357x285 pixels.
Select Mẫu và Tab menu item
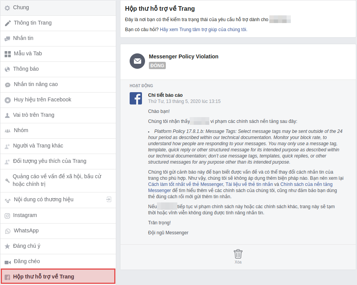click(58, 54)
